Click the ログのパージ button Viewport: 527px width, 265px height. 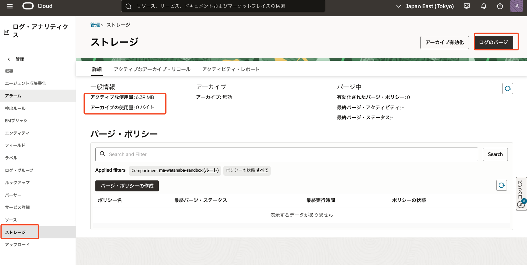493,42
